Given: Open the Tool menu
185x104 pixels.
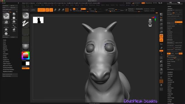Looking at the screenshot, I should [x=117, y=5].
